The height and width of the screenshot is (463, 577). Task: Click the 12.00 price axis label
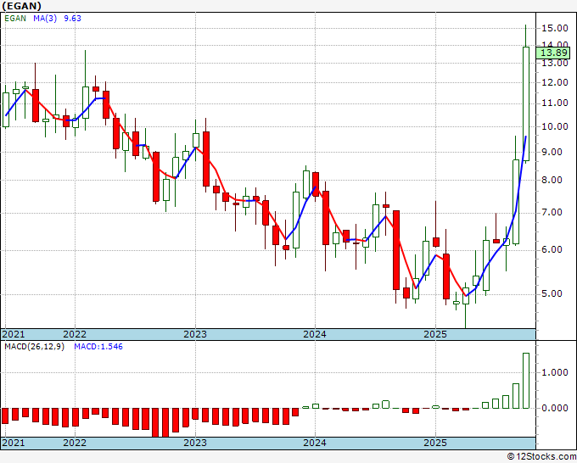[554, 82]
